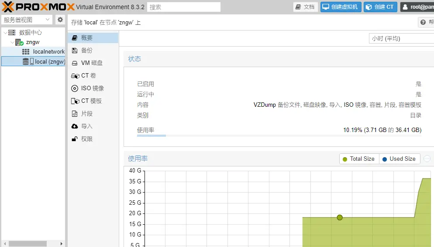Screen dimensions: 434x247
Task: Open the VM 磁盘 section
Action: click(92, 63)
